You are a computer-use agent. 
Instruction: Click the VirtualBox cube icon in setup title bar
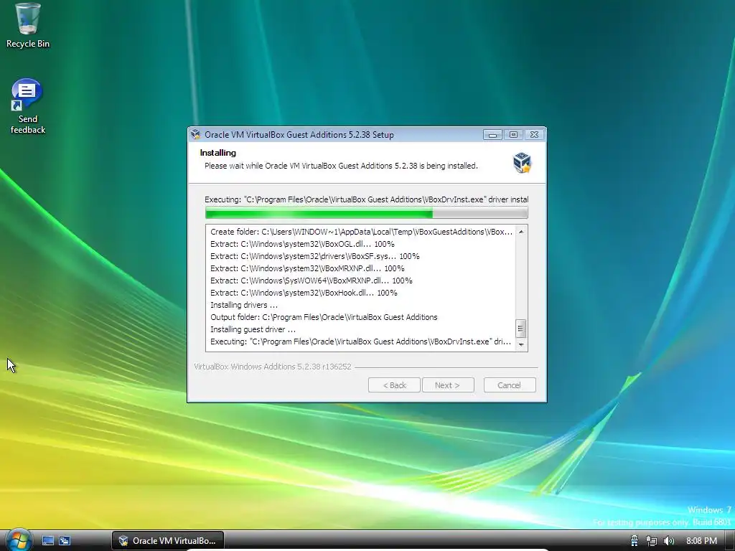(196, 134)
